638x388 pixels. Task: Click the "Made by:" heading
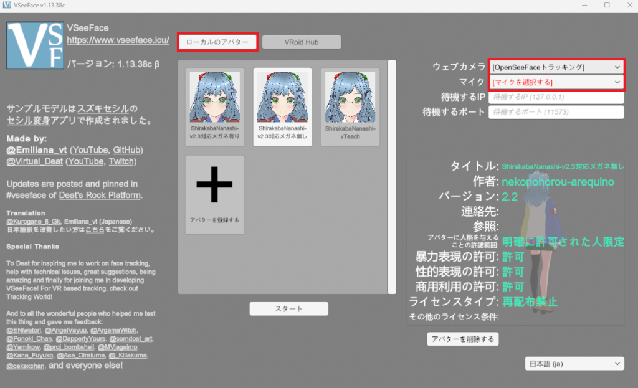26,139
